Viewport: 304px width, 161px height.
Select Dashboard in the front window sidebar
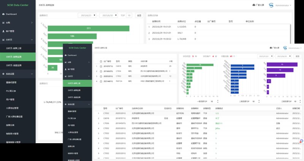[x=72, y=55]
